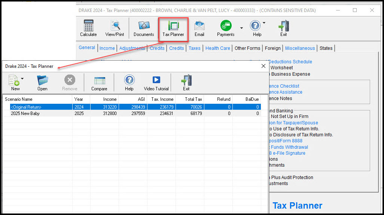Click the Email envelope icon

[199, 25]
